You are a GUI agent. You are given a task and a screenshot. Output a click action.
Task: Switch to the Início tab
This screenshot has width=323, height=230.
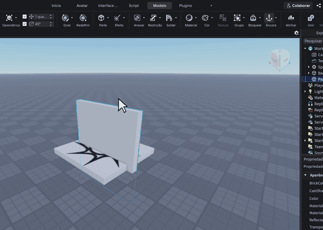click(x=56, y=5)
